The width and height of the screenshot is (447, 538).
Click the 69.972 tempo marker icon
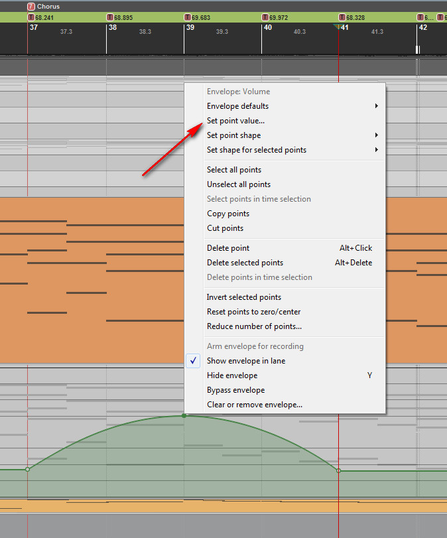pos(265,17)
